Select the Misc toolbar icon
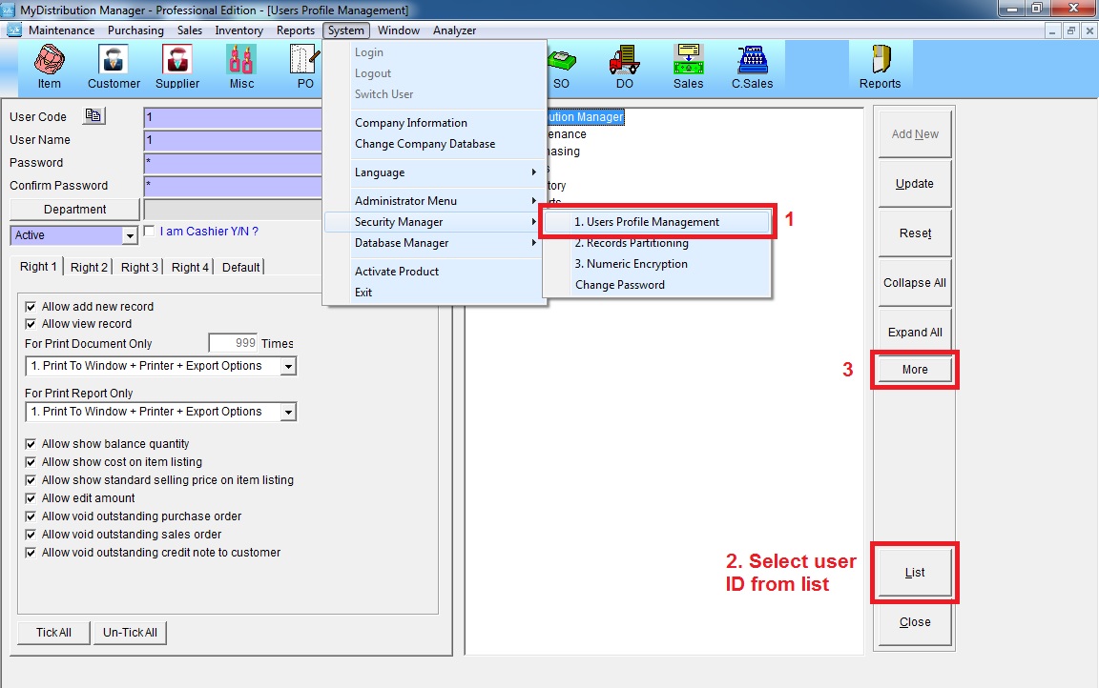Screen dimensions: 1099x688 pos(241,67)
